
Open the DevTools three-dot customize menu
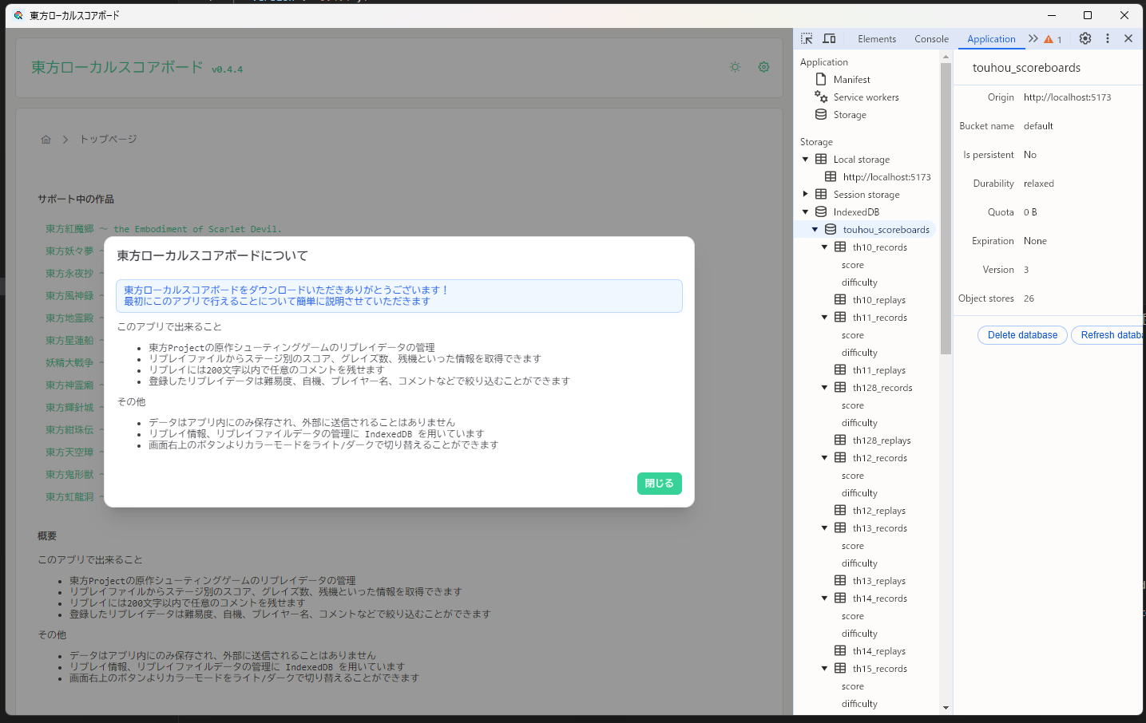[x=1108, y=38]
